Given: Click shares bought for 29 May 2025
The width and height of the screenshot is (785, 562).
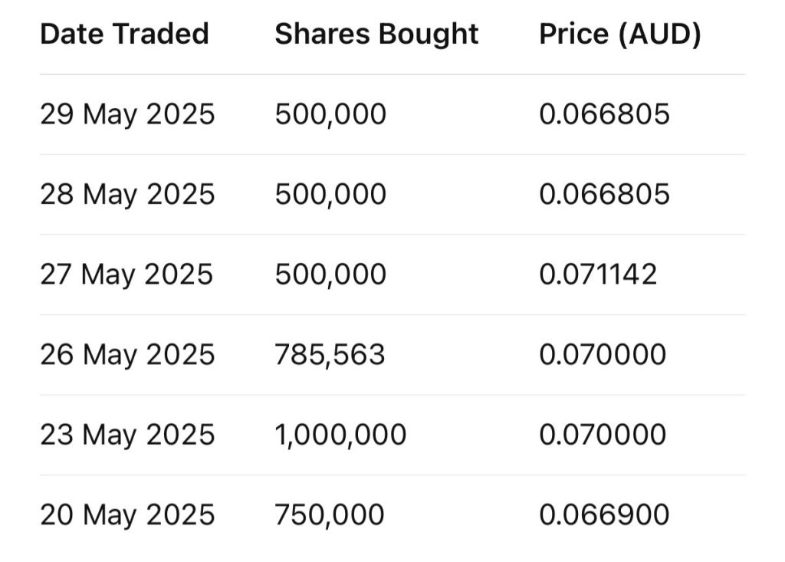Looking at the screenshot, I should 330,115.
